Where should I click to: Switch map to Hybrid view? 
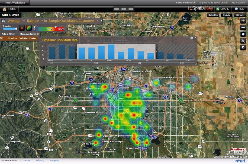click(227, 15)
